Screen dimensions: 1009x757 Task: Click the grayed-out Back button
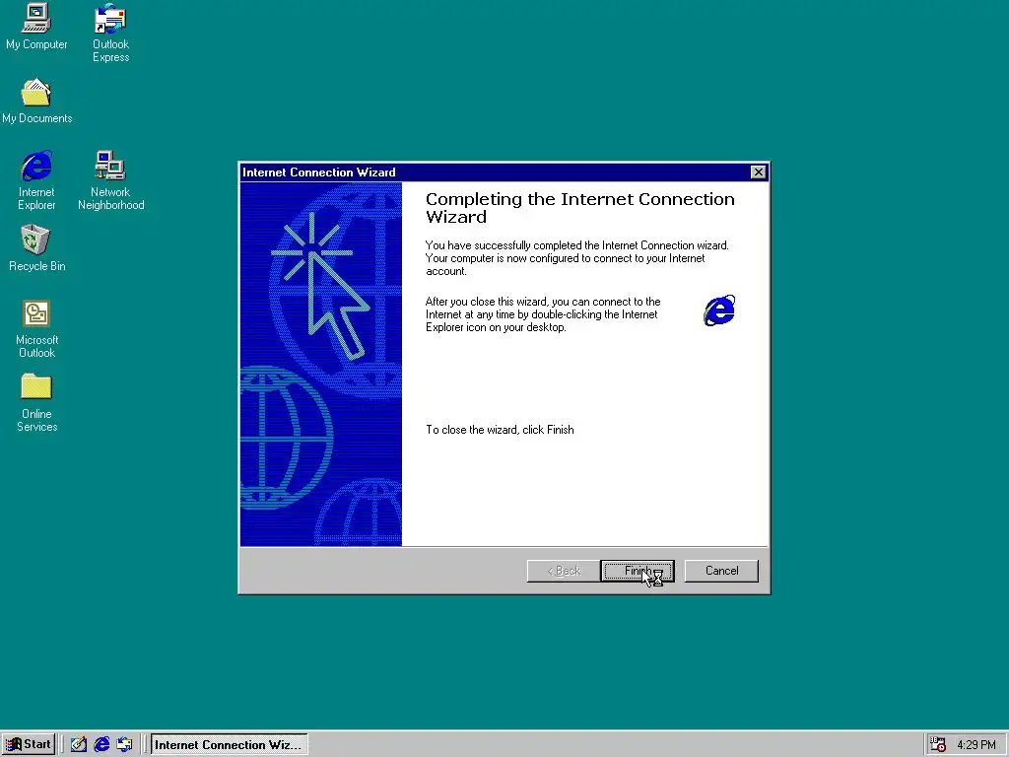564,571
